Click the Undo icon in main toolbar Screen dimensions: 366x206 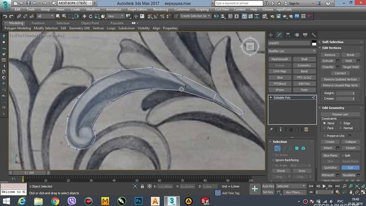[5, 16]
